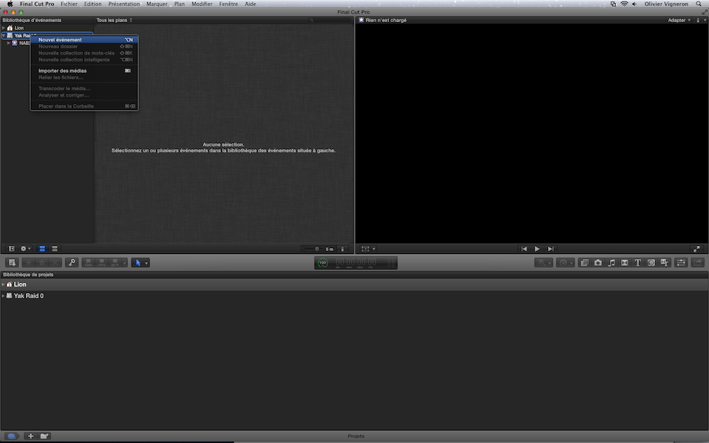Screen dimensions: 709x443
Task: Toggle the event library sidebar button
Action: click(12, 249)
